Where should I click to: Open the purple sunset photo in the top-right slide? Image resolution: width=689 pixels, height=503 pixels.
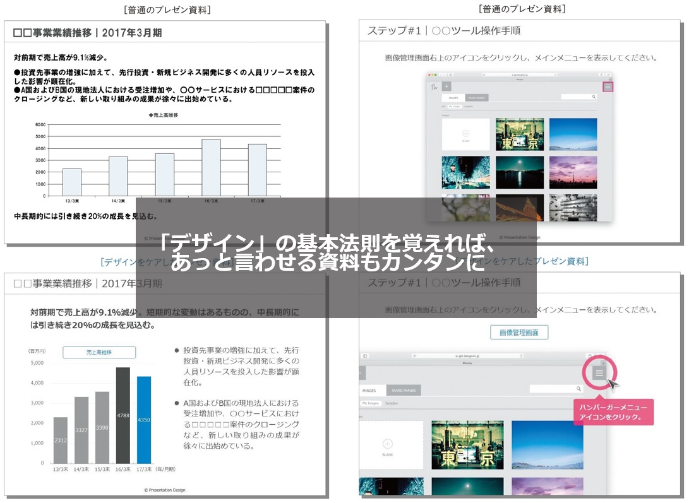573,172
